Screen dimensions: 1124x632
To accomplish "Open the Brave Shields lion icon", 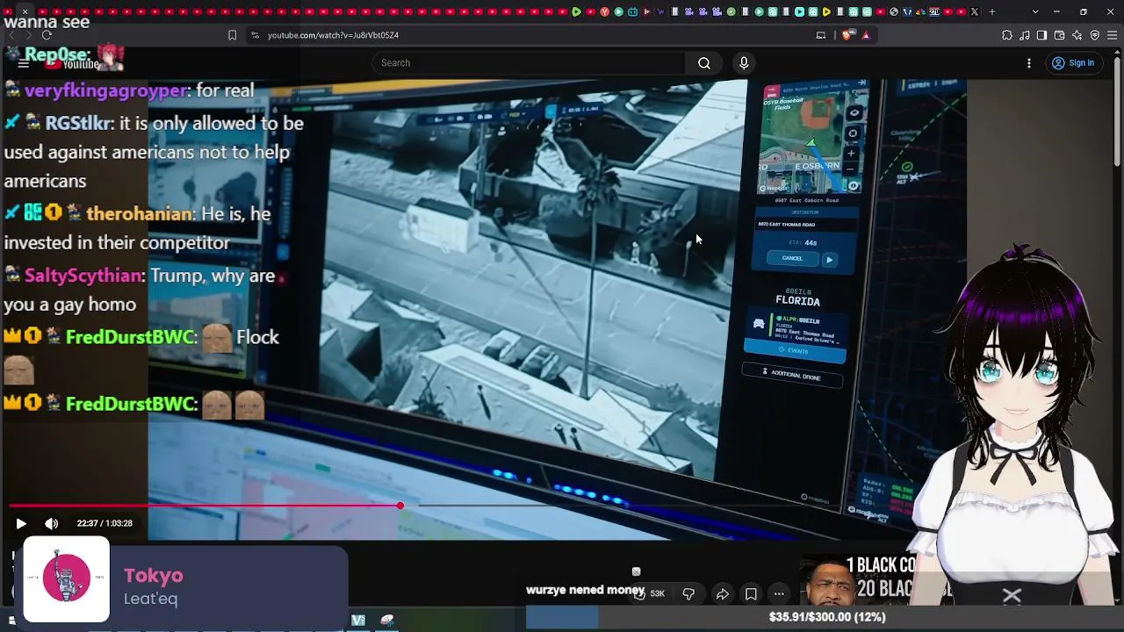I will click(x=847, y=35).
